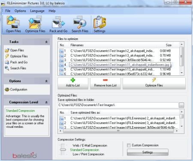Click the Open Files toolbar icon

click(x=13, y=24)
